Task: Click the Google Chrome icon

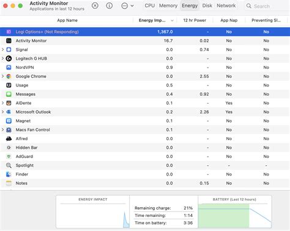Action: pyautogui.click(x=9, y=76)
